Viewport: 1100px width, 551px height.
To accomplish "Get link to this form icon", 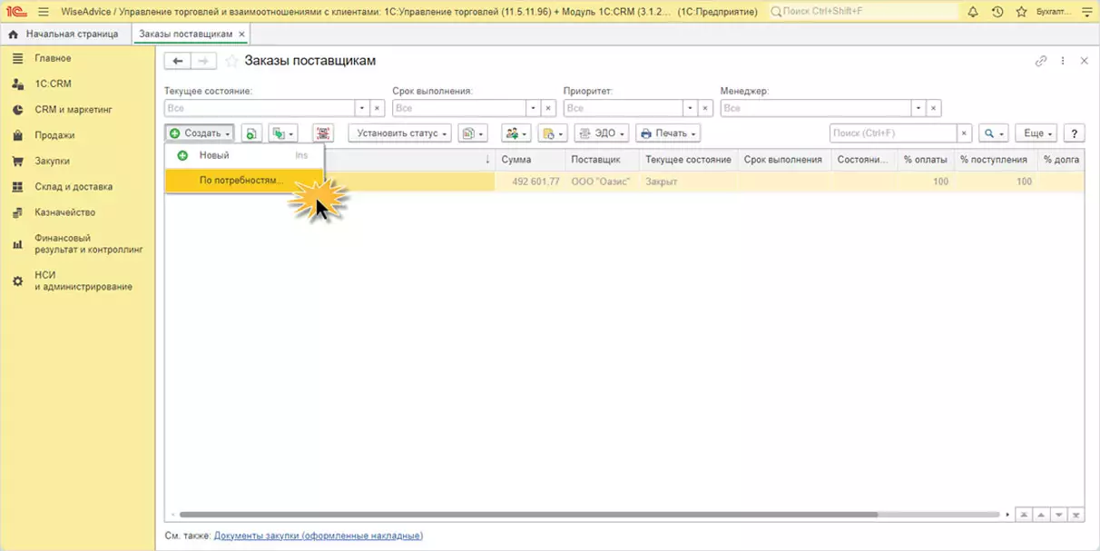I will point(1041,61).
